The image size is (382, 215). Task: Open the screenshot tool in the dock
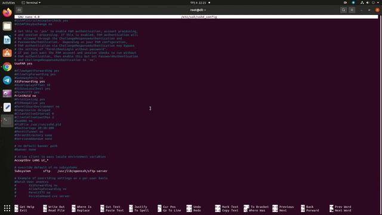point(7,94)
